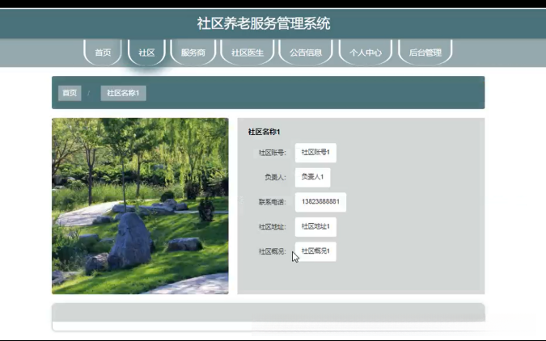The width and height of the screenshot is (546, 341).
Task: Open the 首页 navigation tab
Action: point(103,53)
